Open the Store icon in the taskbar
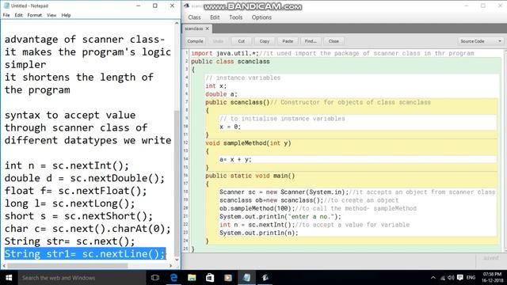This screenshot has height=285, width=507. click(x=210, y=278)
